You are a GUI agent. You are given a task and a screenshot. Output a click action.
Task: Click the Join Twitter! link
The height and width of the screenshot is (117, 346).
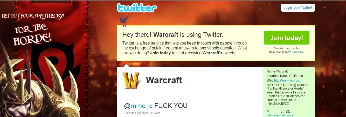click(x=303, y=8)
